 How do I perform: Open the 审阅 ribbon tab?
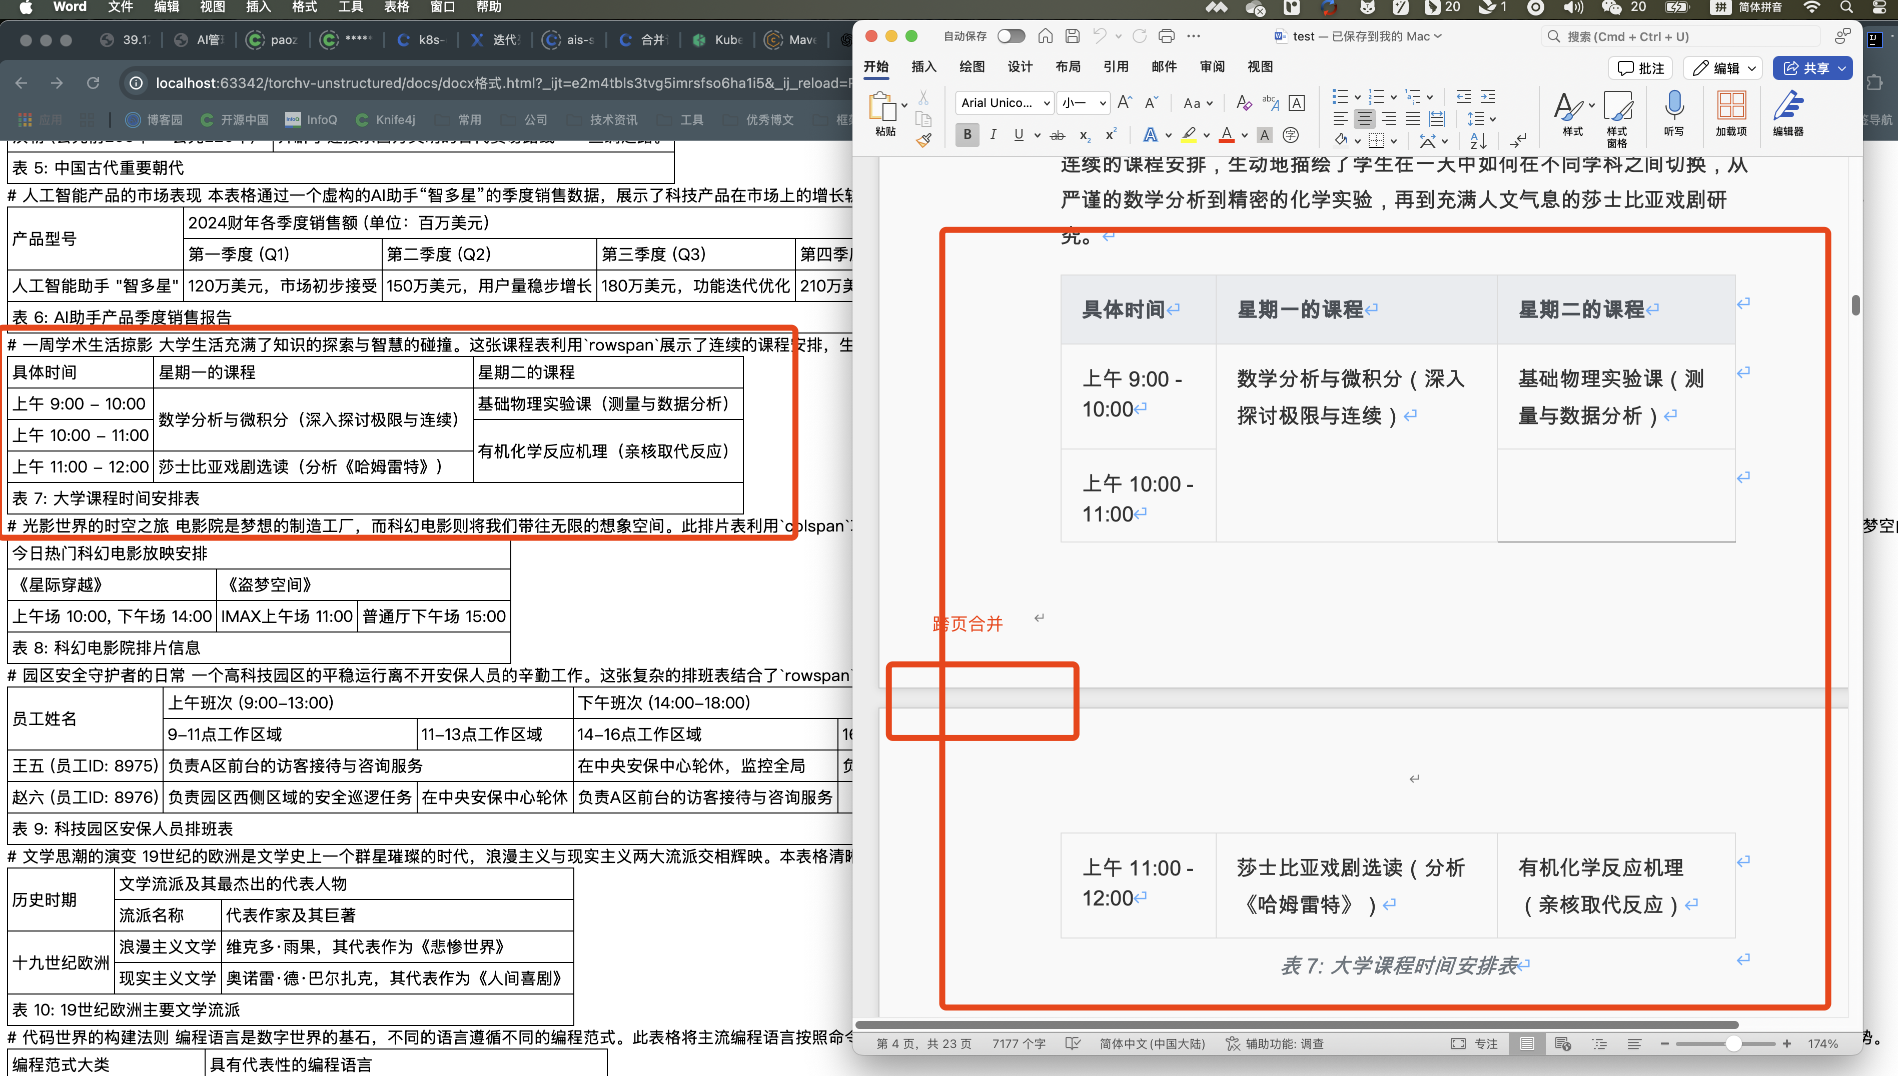(1212, 67)
